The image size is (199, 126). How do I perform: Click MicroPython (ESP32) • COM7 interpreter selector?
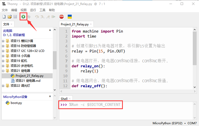click(174, 123)
